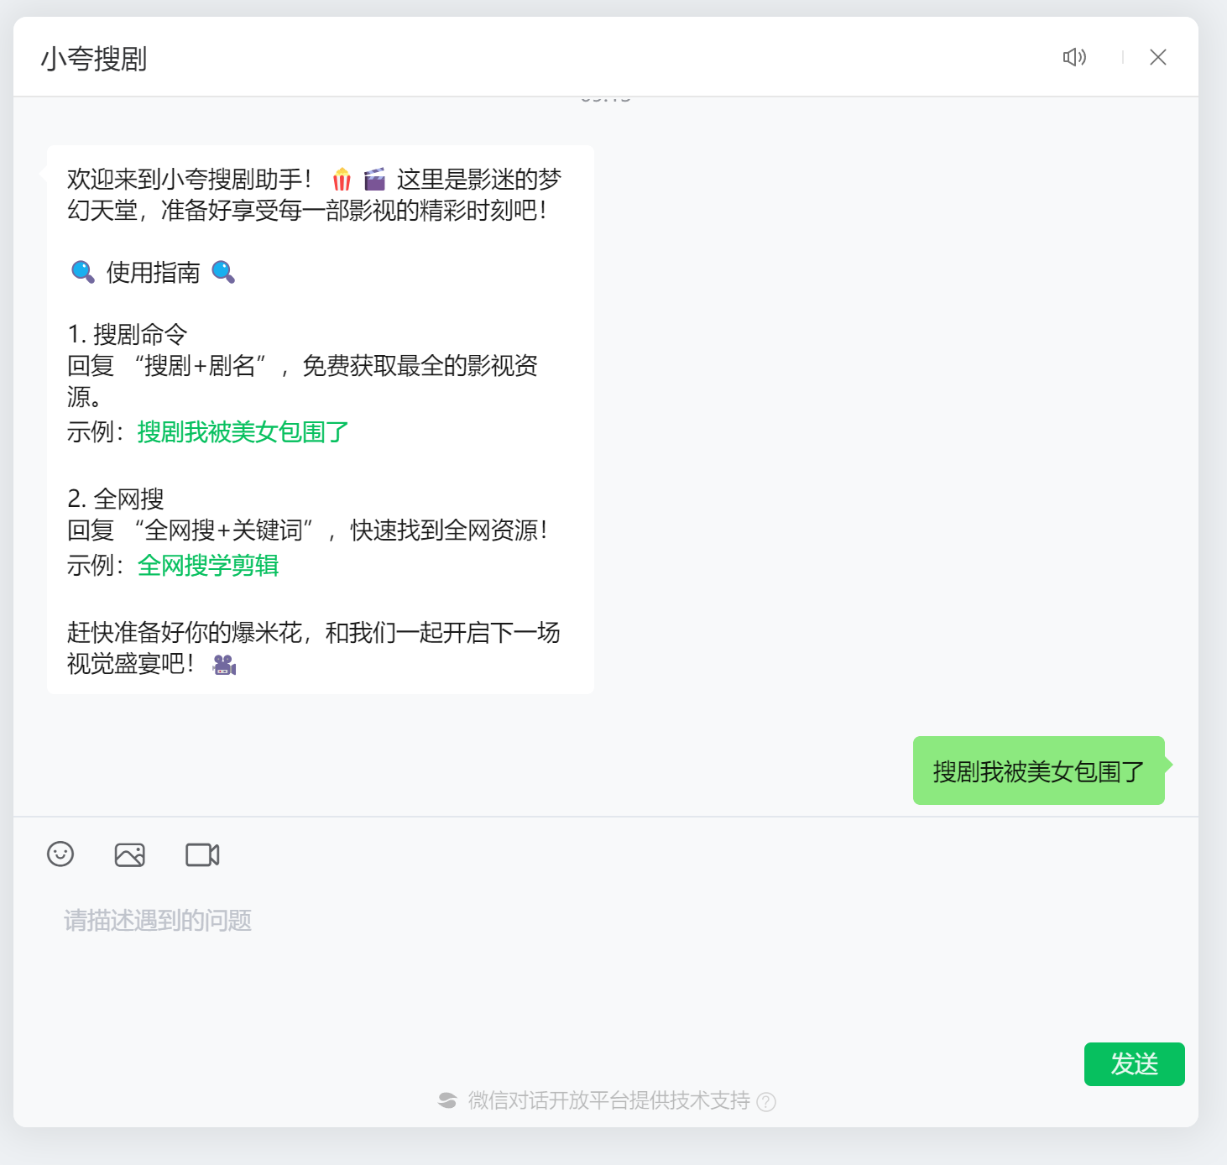Open the link 全网搜学剪辑
Viewport: 1227px width, 1165px height.
pos(208,566)
